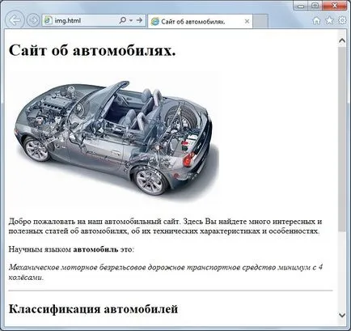Click the magnifier search icon in address bar
Screen dimensions: 351x331
click(122, 20)
